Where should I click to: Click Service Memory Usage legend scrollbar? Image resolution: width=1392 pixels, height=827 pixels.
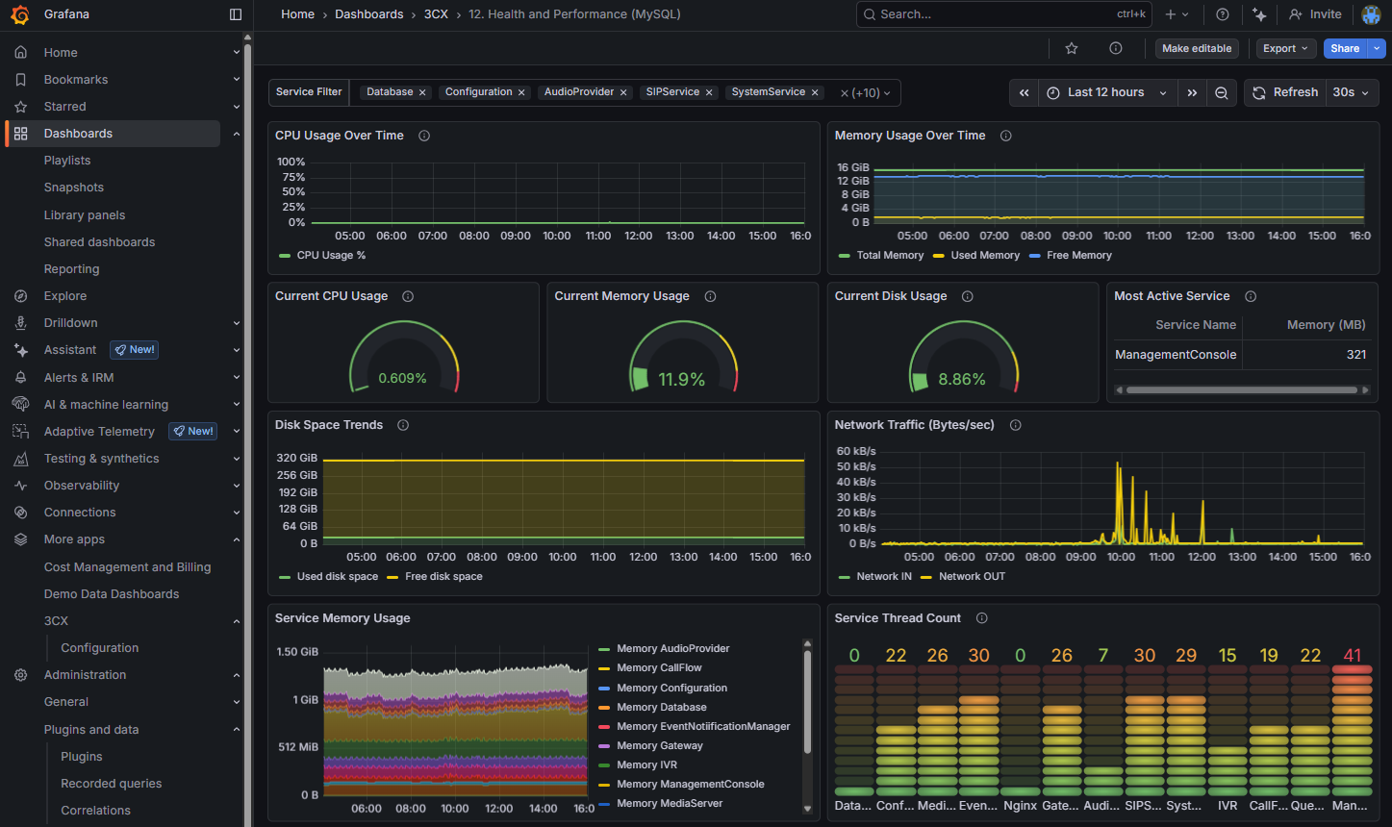(x=807, y=702)
